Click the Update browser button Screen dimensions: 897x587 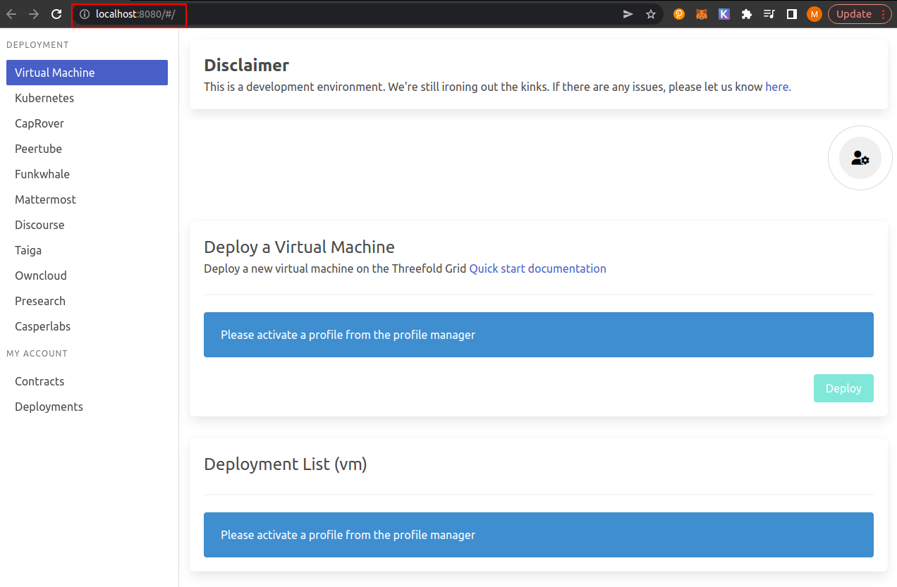click(853, 13)
